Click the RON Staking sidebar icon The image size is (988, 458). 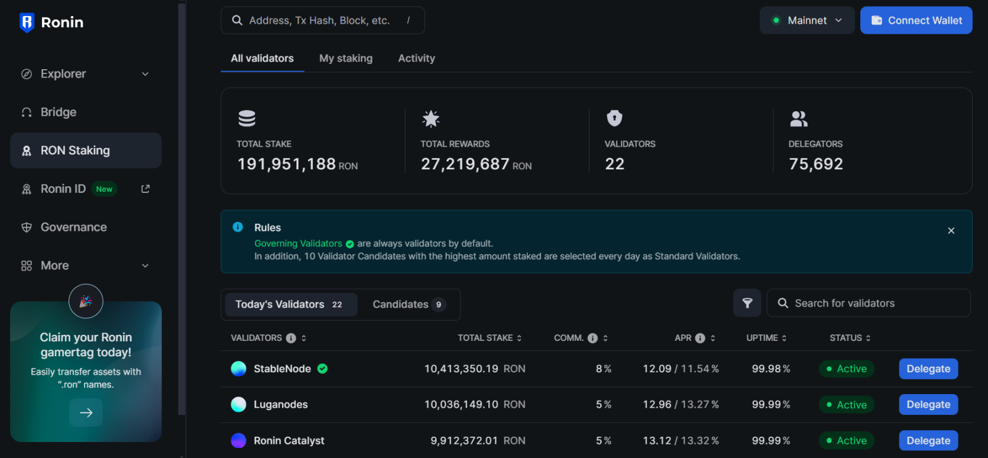[27, 151]
